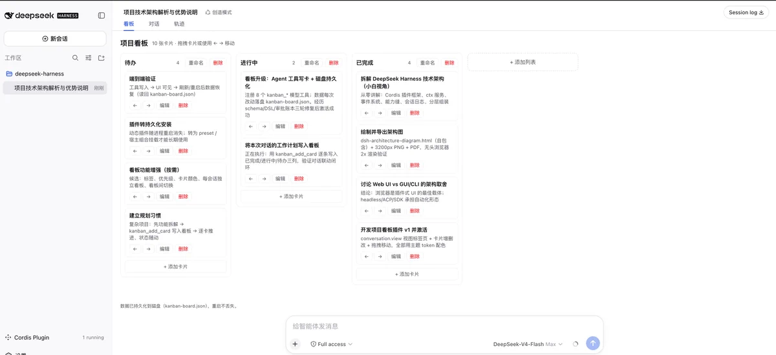776x355 pixels.
Task: Add a card to the 待办 column
Action: [175, 267]
